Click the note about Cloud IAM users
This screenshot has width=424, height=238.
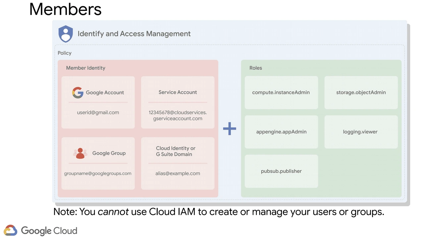(219, 212)
